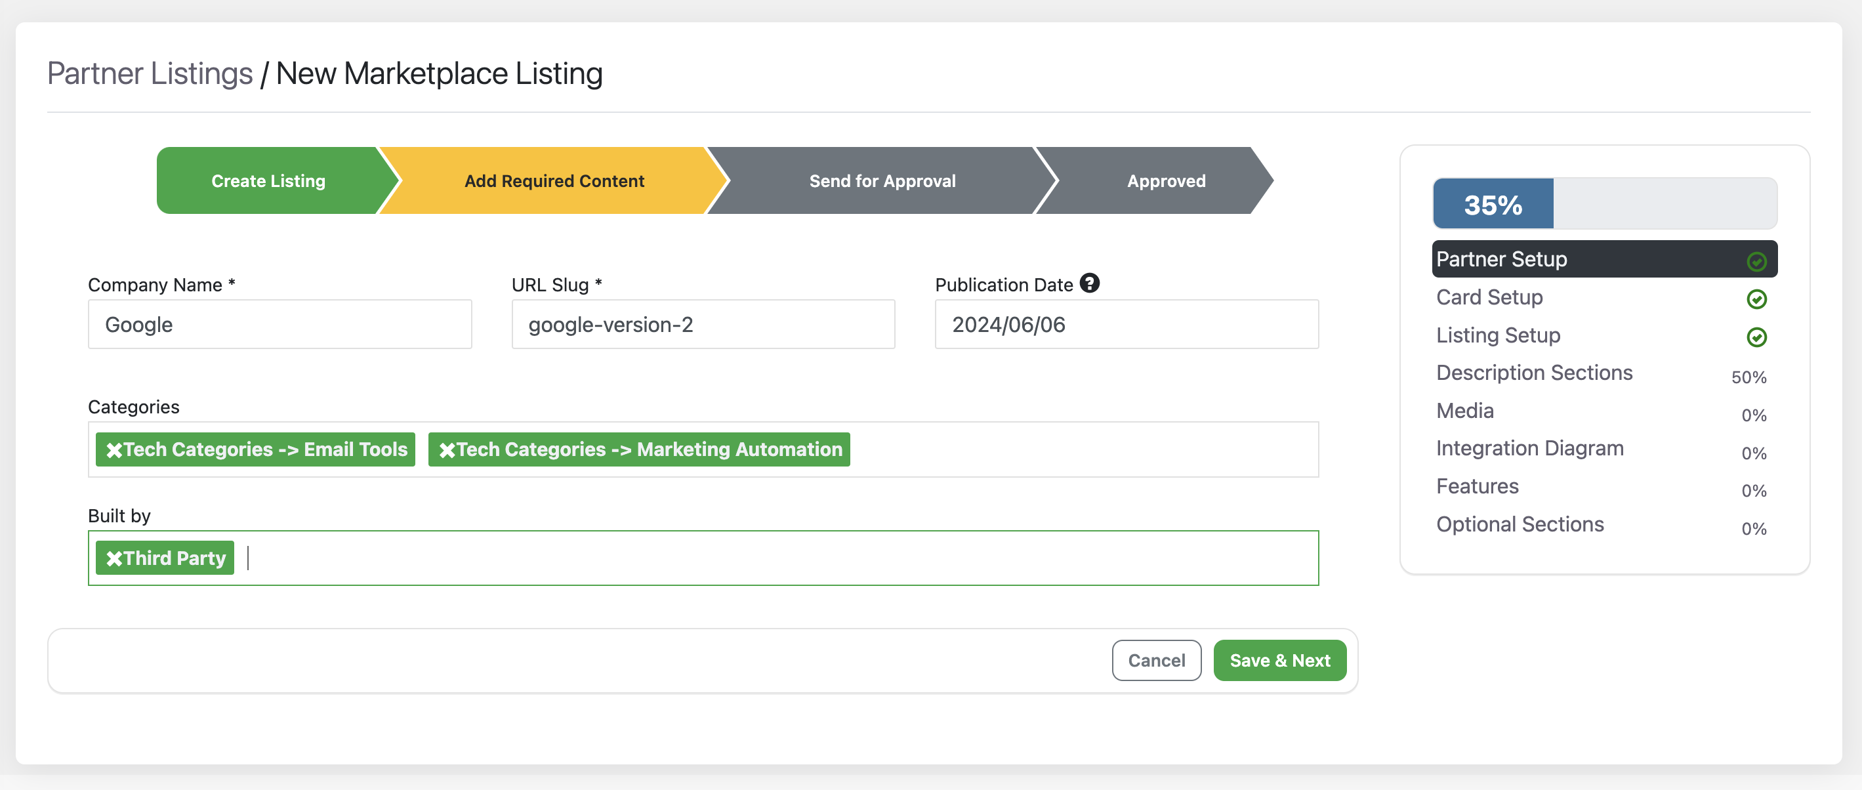Click the URL Slug label
Screen dimensions: 1862x790
pyautogui.click(x=556, y=285)
